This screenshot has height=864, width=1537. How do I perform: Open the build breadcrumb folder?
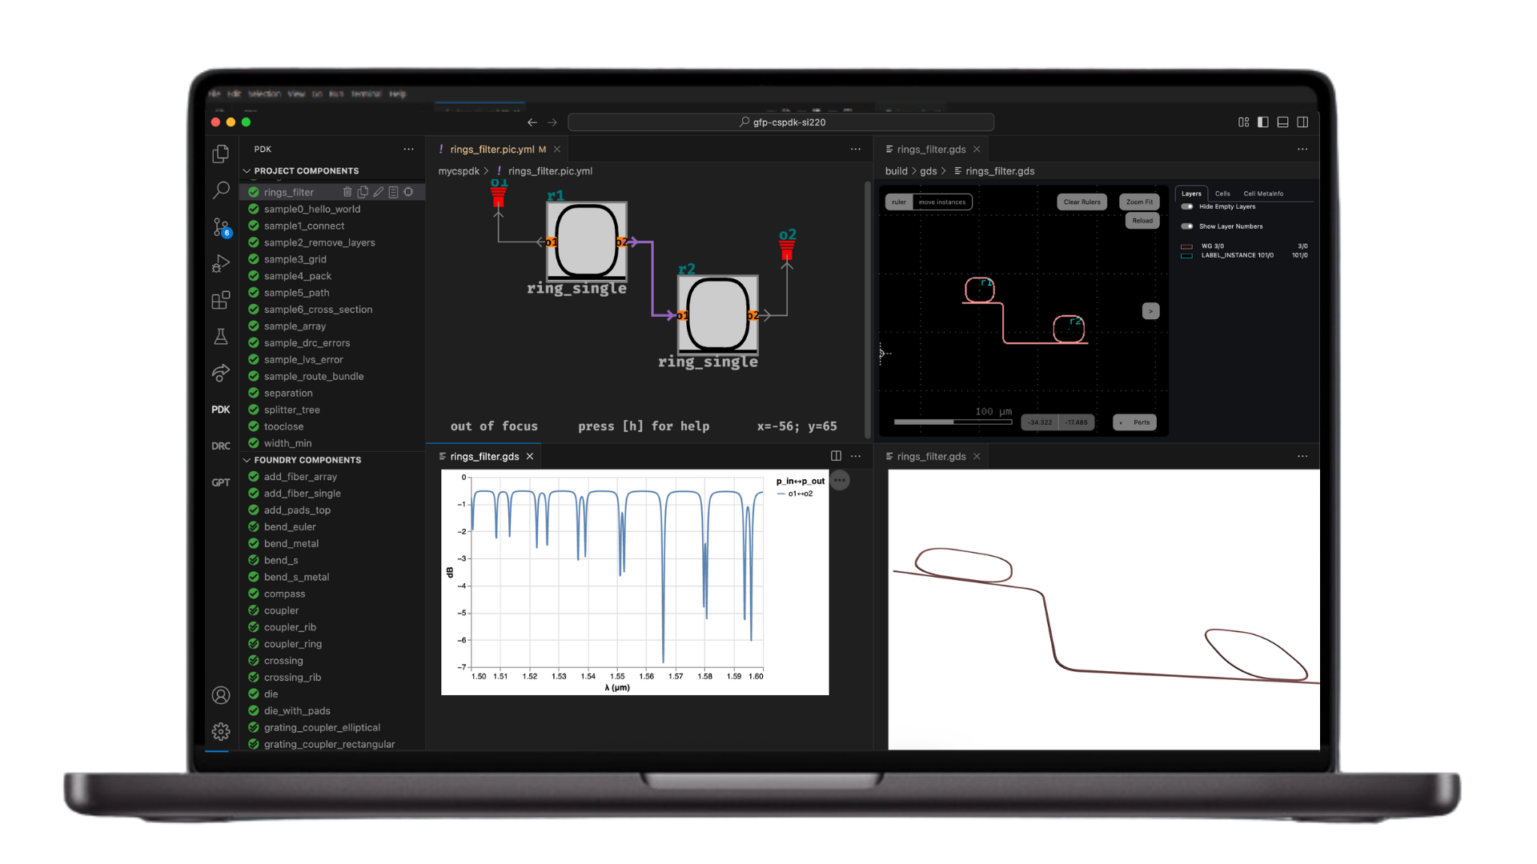(x=897, y=171)
